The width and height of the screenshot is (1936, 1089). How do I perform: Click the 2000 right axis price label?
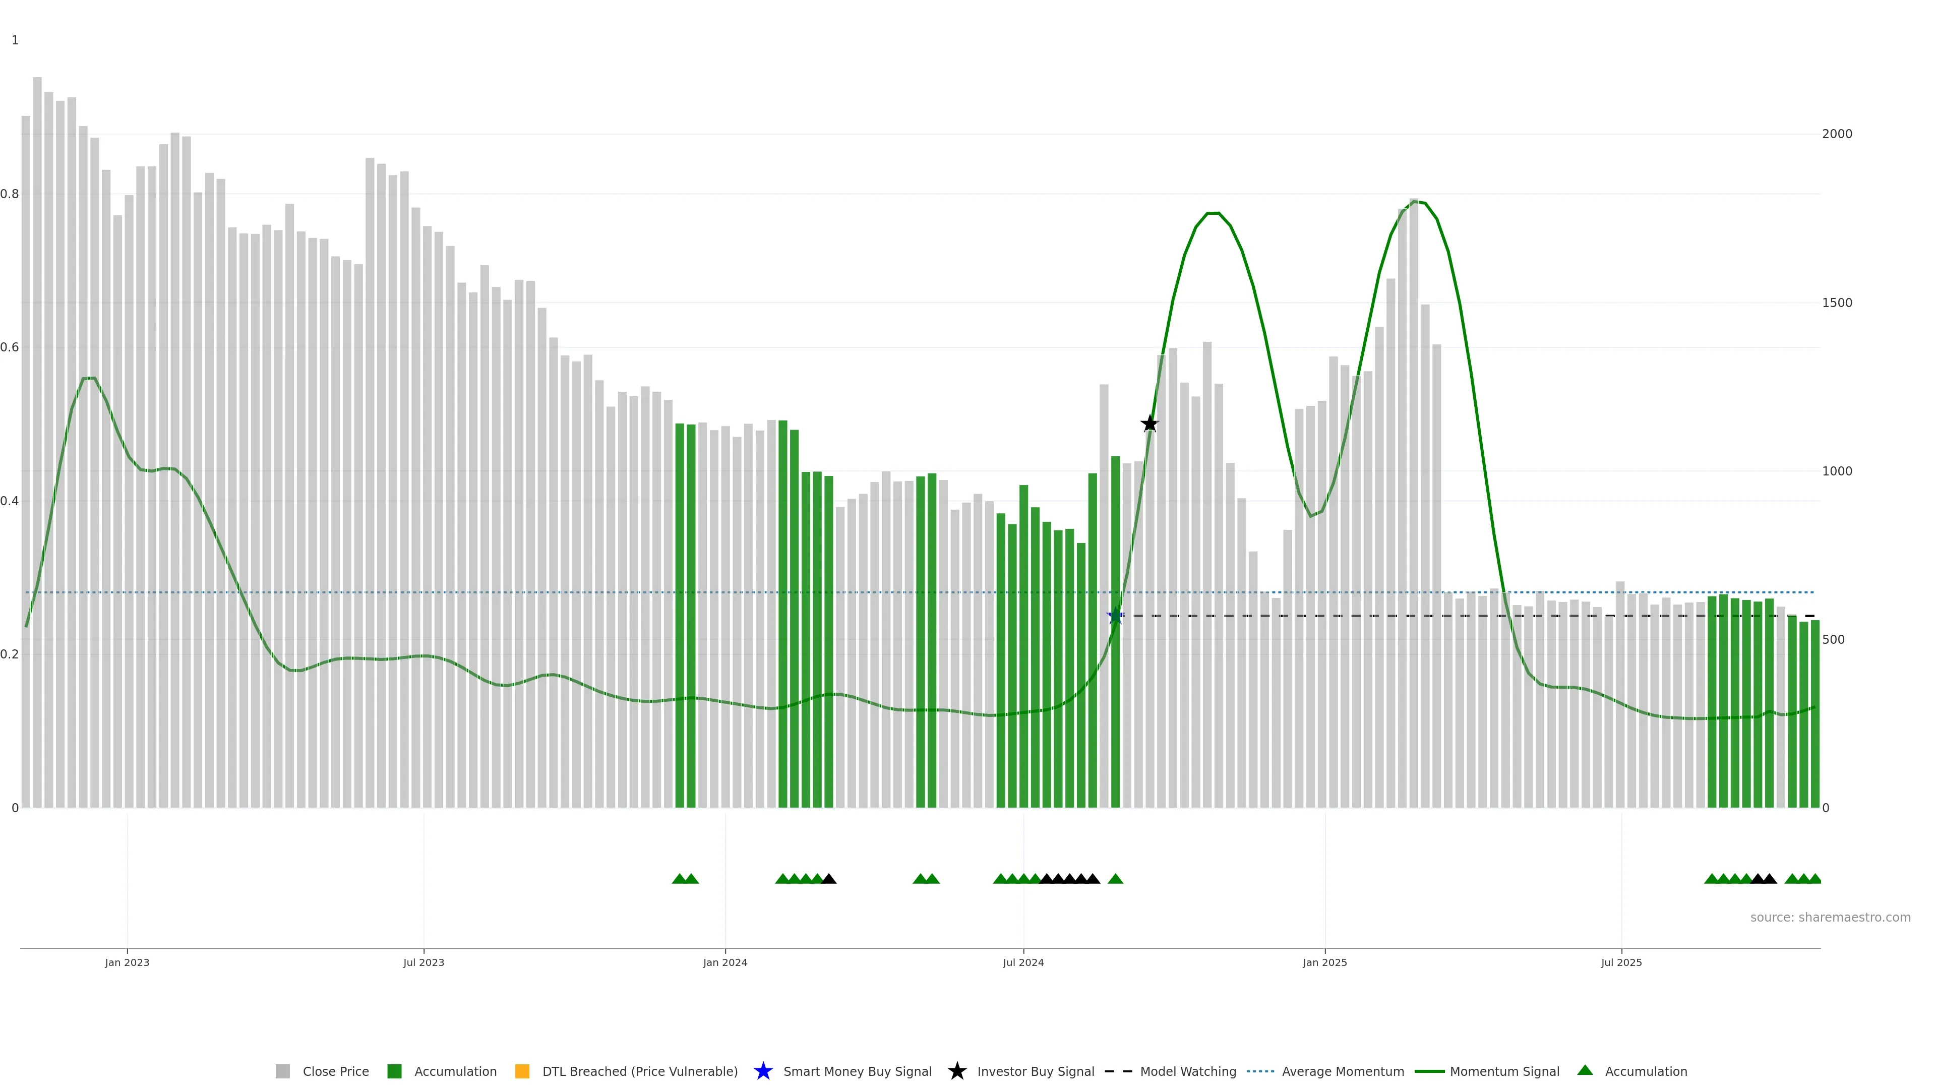coord(1837,134)
